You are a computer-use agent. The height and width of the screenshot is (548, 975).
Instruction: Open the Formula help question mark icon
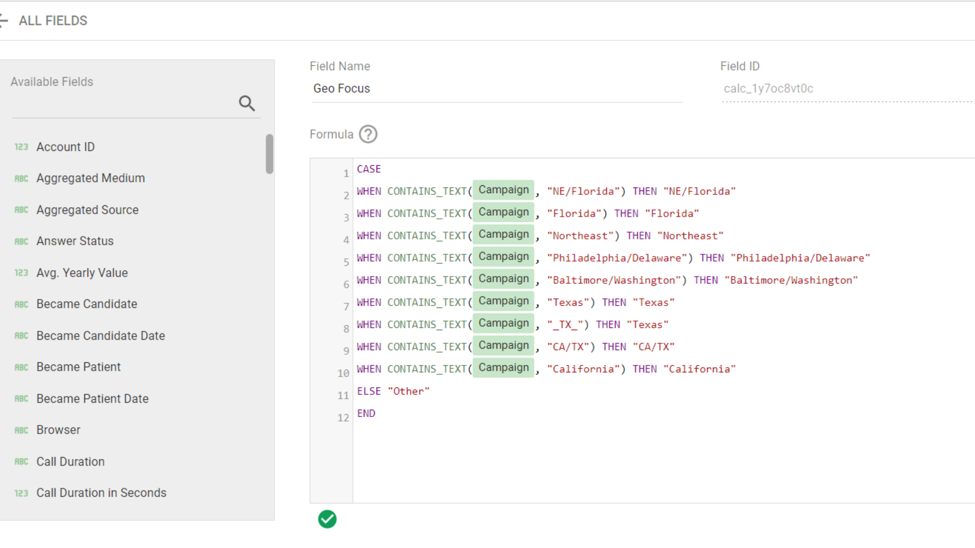click(368, 134)
